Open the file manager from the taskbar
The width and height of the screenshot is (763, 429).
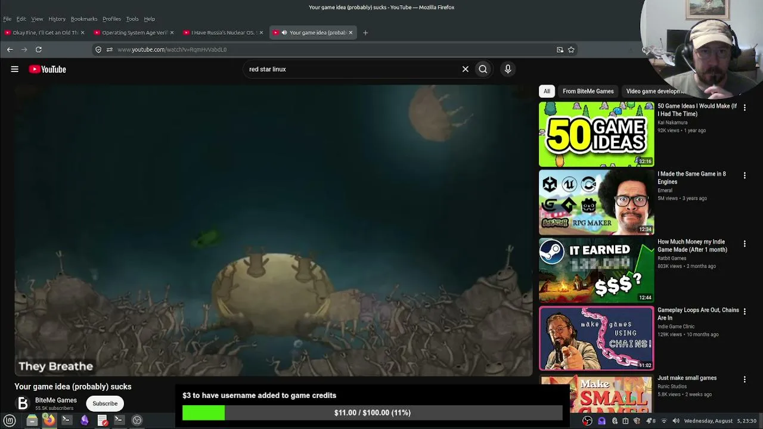32,420
